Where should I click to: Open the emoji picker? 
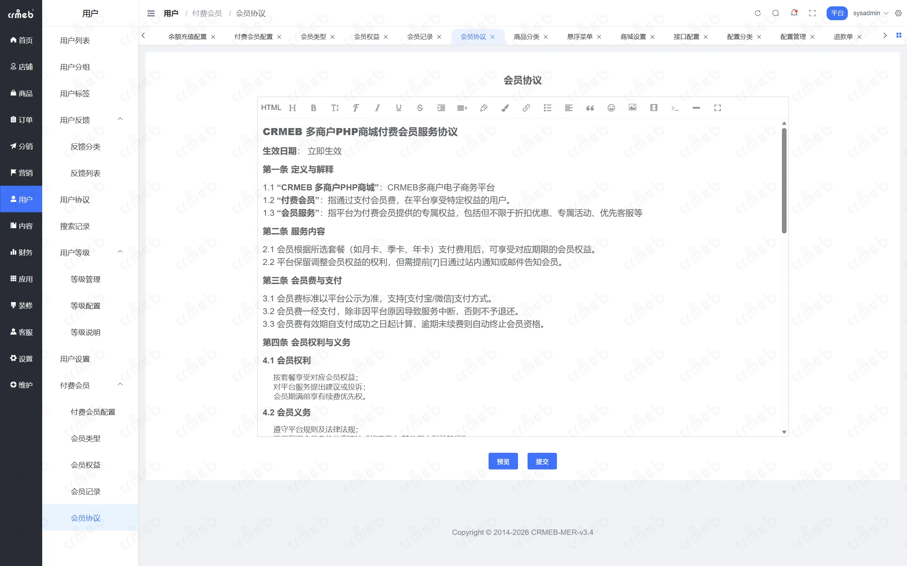611,108
